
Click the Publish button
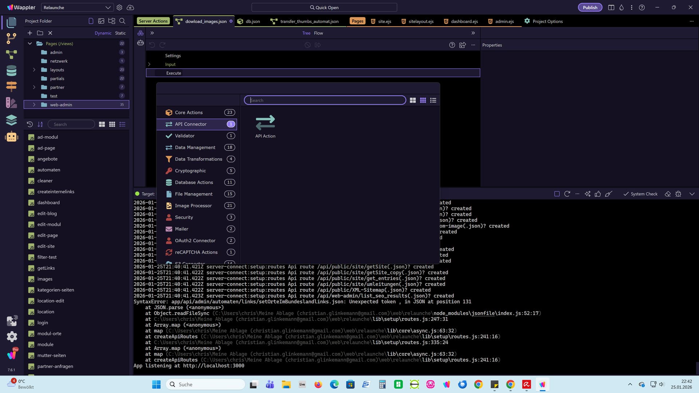pyautogui.click(x=590, y=7)
